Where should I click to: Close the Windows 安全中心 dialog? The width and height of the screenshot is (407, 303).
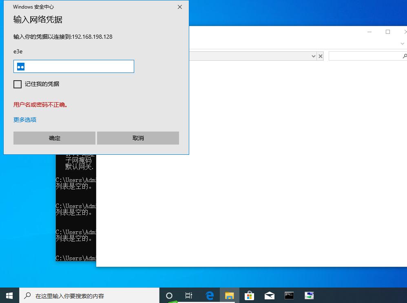[179, 7]
